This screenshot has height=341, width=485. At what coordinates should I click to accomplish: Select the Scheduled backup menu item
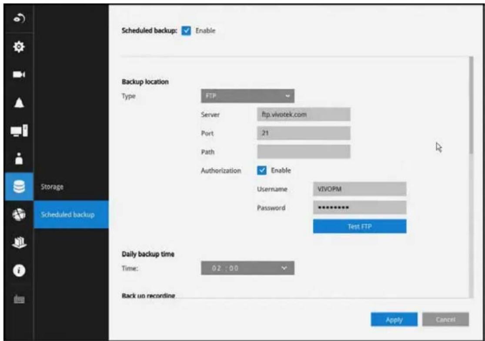pos(71,214)
